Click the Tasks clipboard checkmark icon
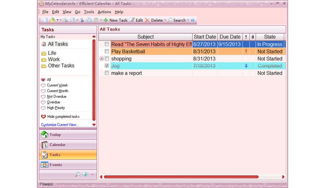Image resolution: width=325 pixels, height=188 pixels. coord(44,155)
